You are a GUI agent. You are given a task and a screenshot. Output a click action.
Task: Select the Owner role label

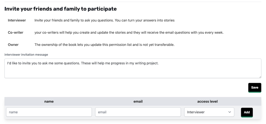pos(13,45)
